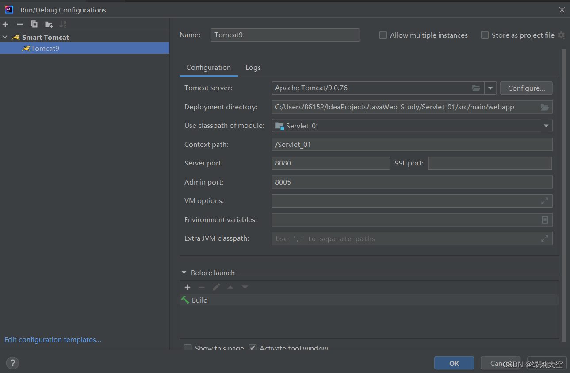Click the Admin port field
This screenshot has height=373, width=570.
pyautogui.click(x=412, y=182)
